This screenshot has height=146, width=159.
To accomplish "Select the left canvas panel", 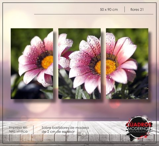I will 32,64.
